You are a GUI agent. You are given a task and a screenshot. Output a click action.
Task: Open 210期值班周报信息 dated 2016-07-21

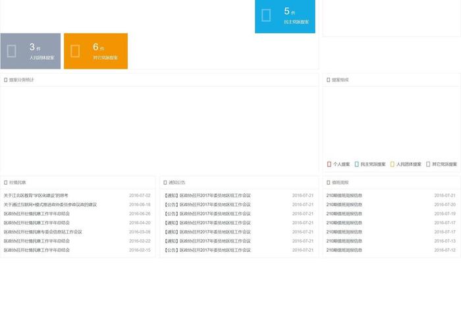click(344, 195)
